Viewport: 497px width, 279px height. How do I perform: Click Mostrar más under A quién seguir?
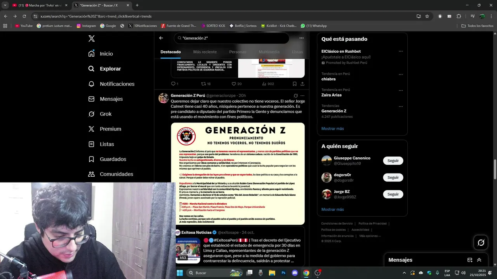tap(332, 210)
